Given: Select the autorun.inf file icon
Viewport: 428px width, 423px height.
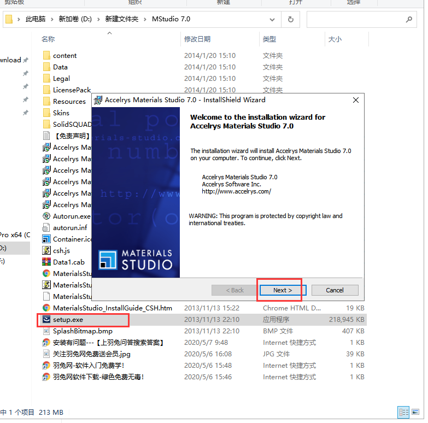Looking at the screenshot, I should point(46,227).
